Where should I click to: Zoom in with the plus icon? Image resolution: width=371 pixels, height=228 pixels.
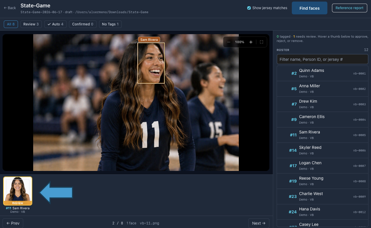pos(251,42)
